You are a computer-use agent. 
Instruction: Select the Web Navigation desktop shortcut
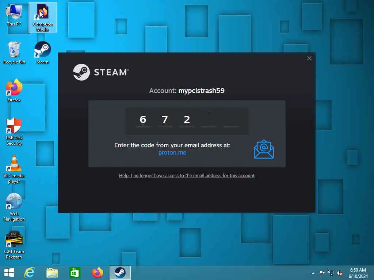[x=14, y=207]
